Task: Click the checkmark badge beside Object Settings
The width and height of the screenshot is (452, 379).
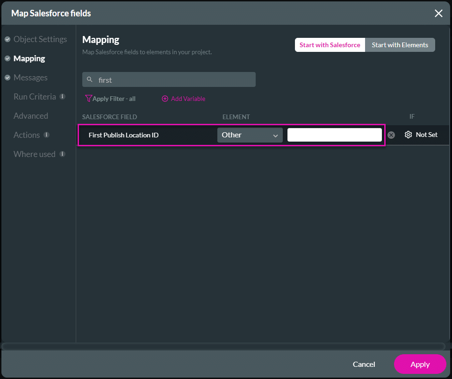Action: pyautogui.click(x=7, y=39)
